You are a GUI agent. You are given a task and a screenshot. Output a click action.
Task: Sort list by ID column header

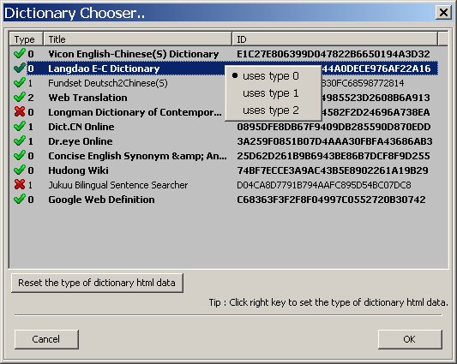click(335, 39)
